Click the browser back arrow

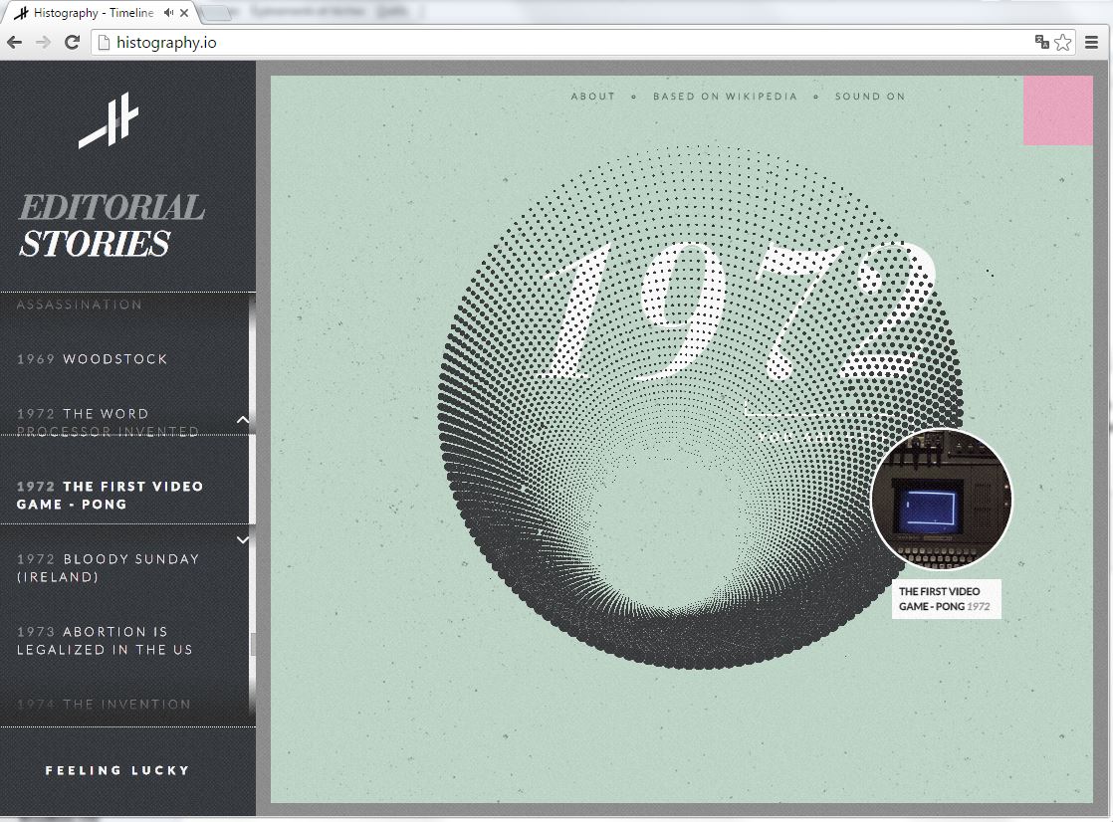coord(15,42)
